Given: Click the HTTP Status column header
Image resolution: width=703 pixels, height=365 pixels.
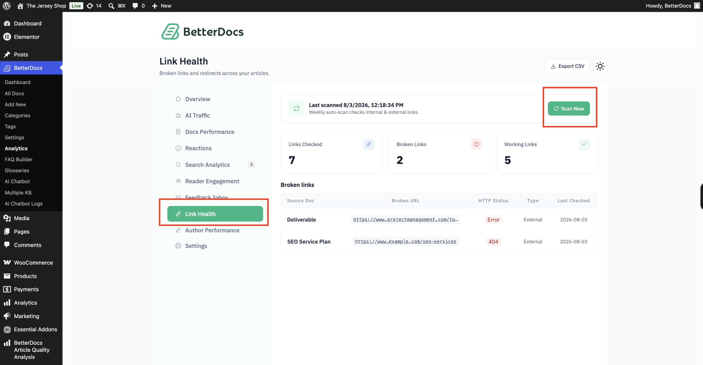Looking at the screenshot, I should point(493,200).
